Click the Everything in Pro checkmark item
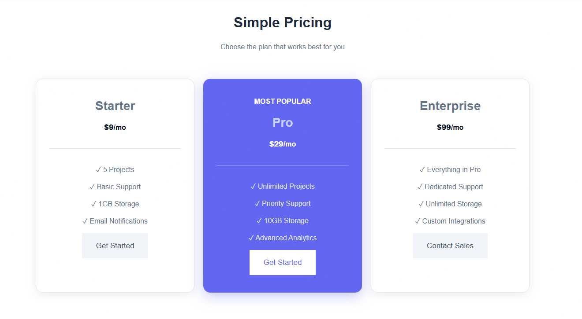This screenshot has width=582, height=319. (450, 169)
